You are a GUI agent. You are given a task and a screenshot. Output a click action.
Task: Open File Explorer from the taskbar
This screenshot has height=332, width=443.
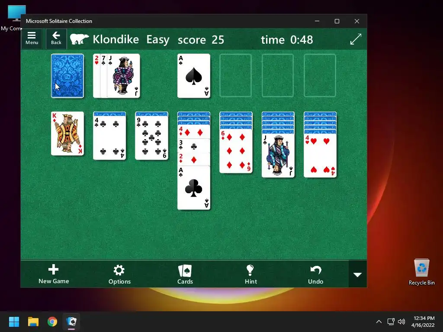click(33, 322)
